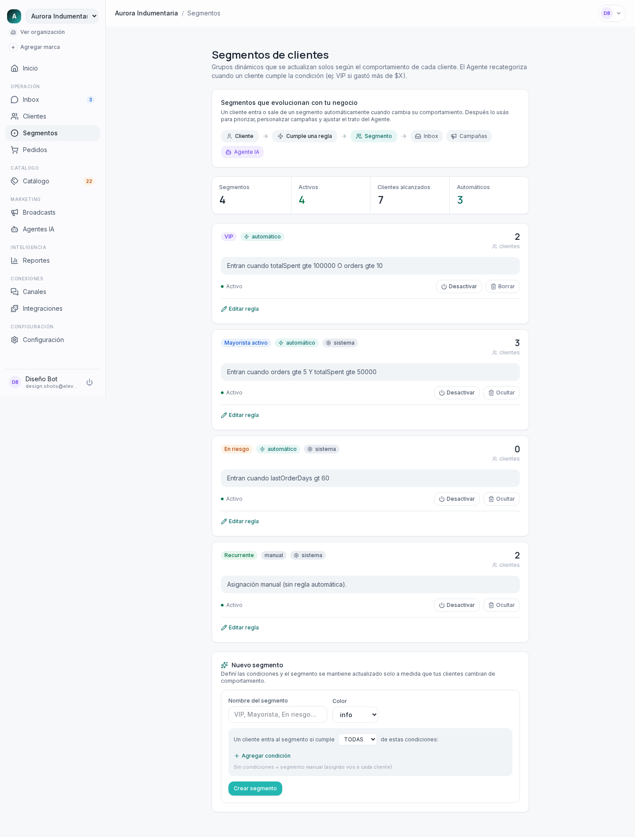
Task: Click the Segmento flow chip
Action: pyautogui.click(x=374, y=136)
